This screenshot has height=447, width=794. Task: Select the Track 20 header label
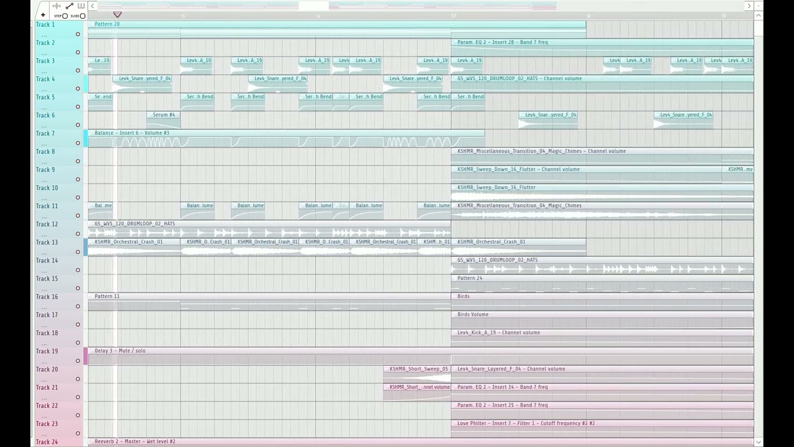[47, 369]
